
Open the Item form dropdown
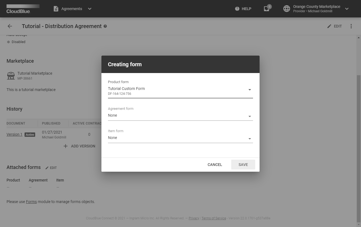point(249,138)
